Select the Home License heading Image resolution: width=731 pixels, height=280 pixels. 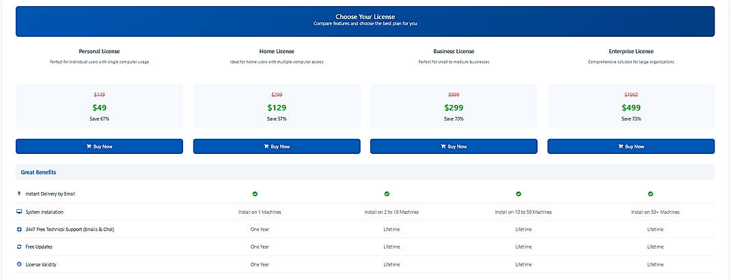277,52
